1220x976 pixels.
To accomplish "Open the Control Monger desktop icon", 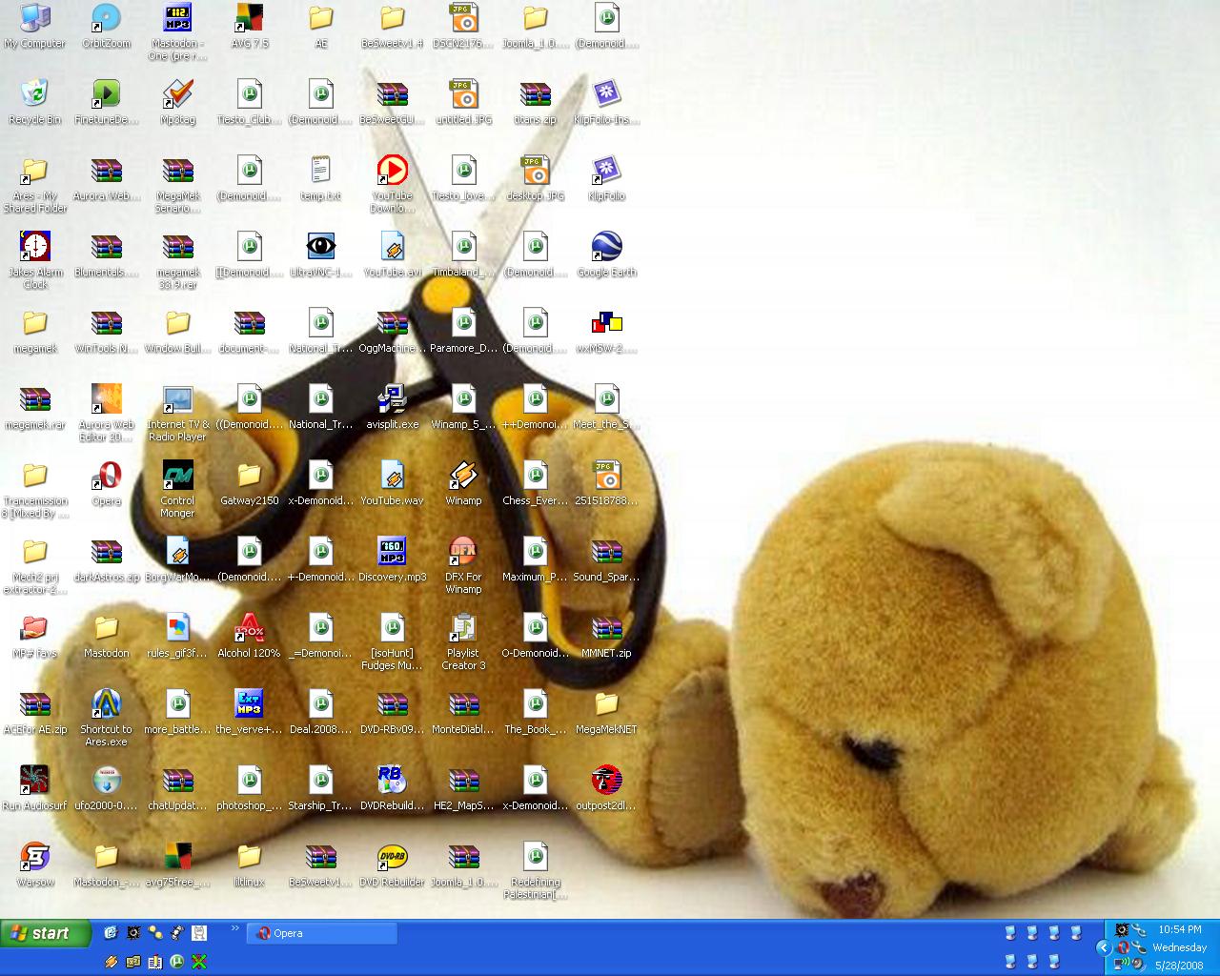I will coord(177,477).
